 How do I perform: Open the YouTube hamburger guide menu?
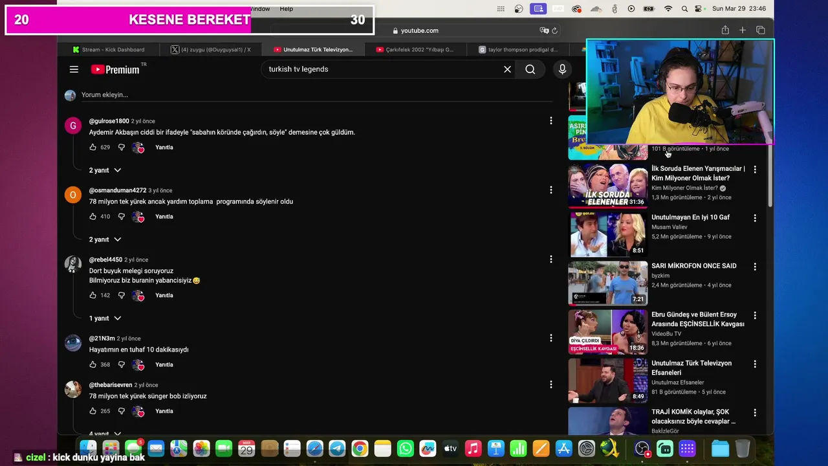[74, 69]
